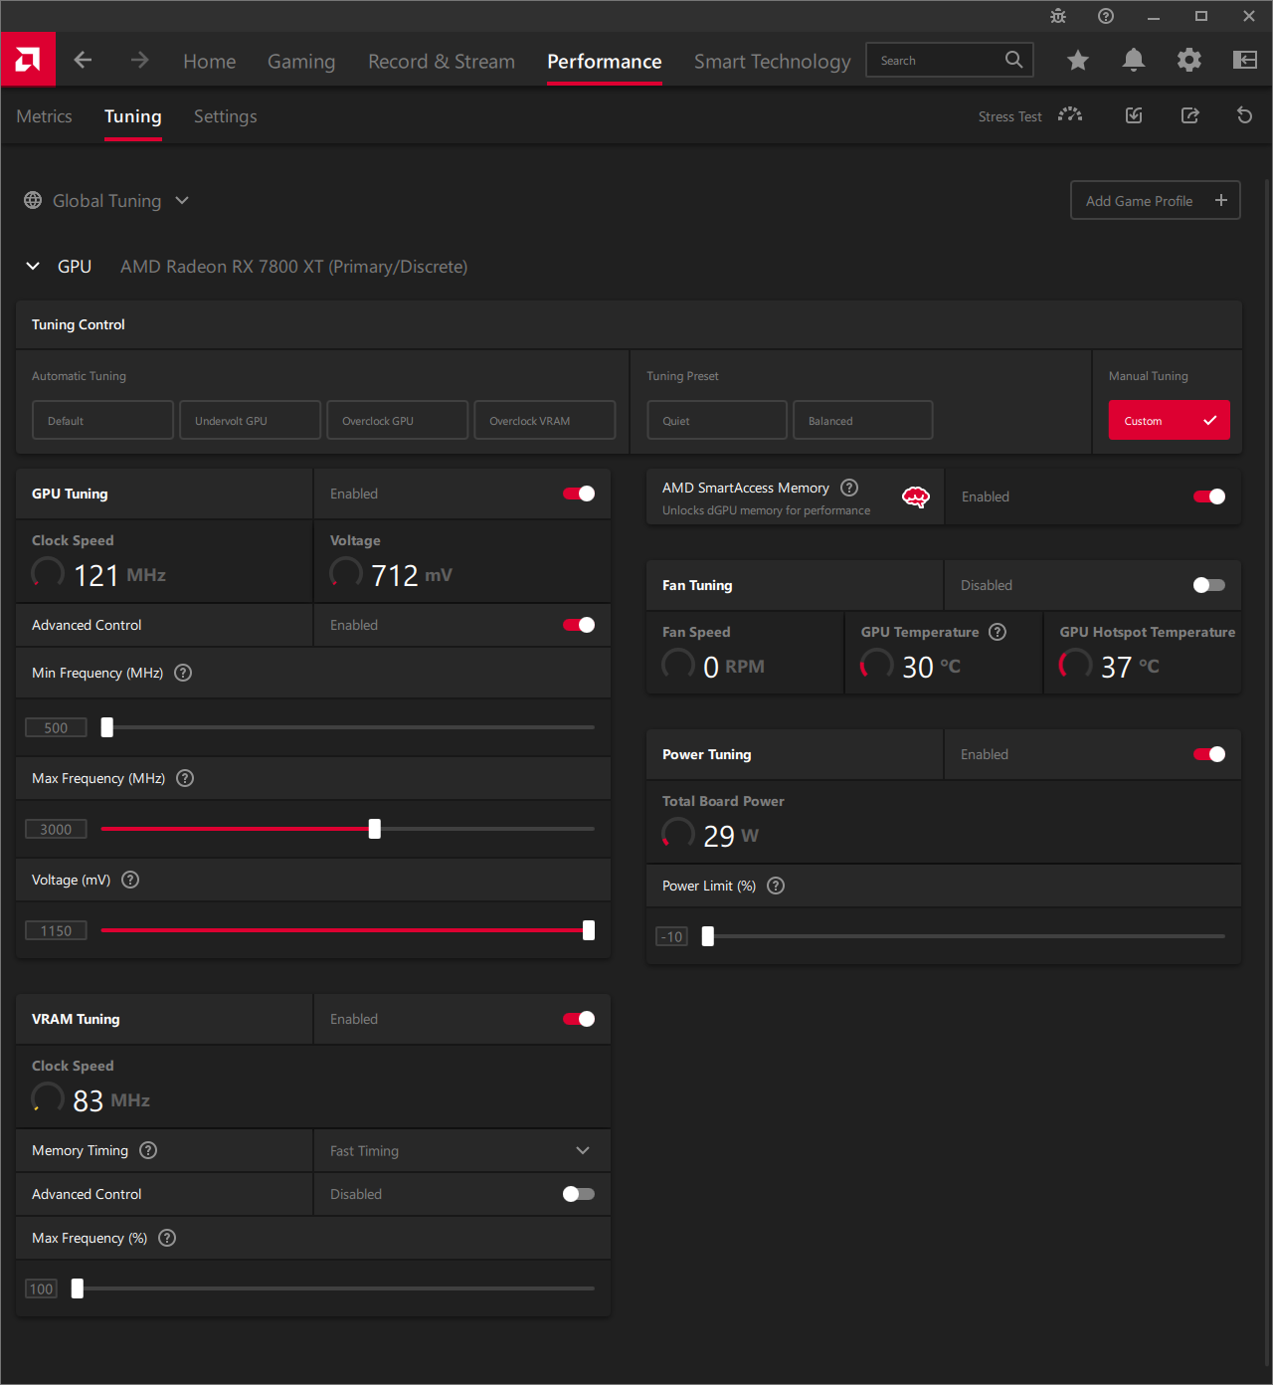Select Overclock VRAM preset

pos(545,420)
